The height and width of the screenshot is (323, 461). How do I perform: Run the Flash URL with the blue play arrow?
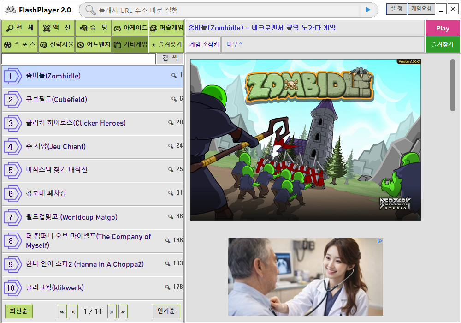[368, 10]
